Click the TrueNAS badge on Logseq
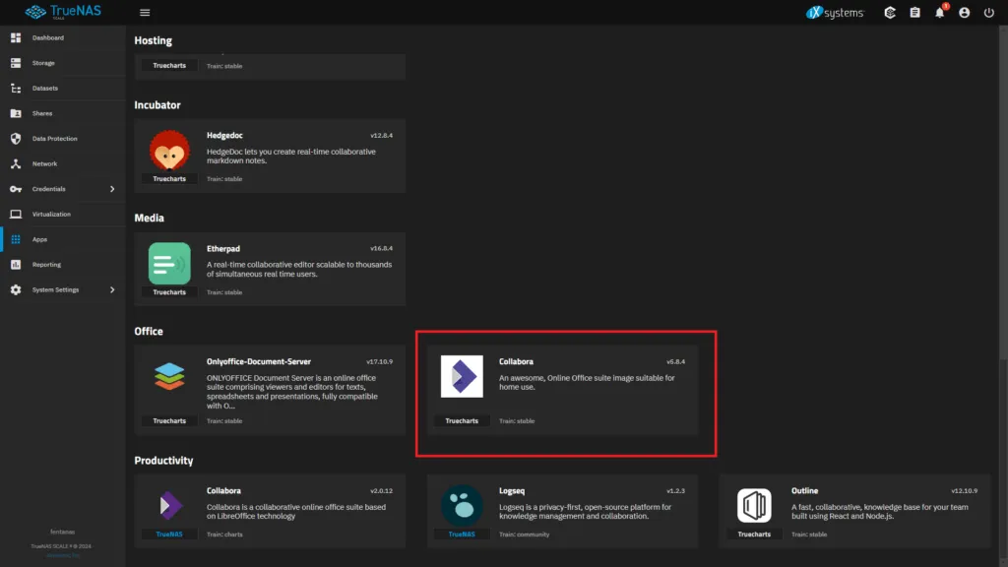Viewport: 1008px width, 567px height. click(461, 535)
